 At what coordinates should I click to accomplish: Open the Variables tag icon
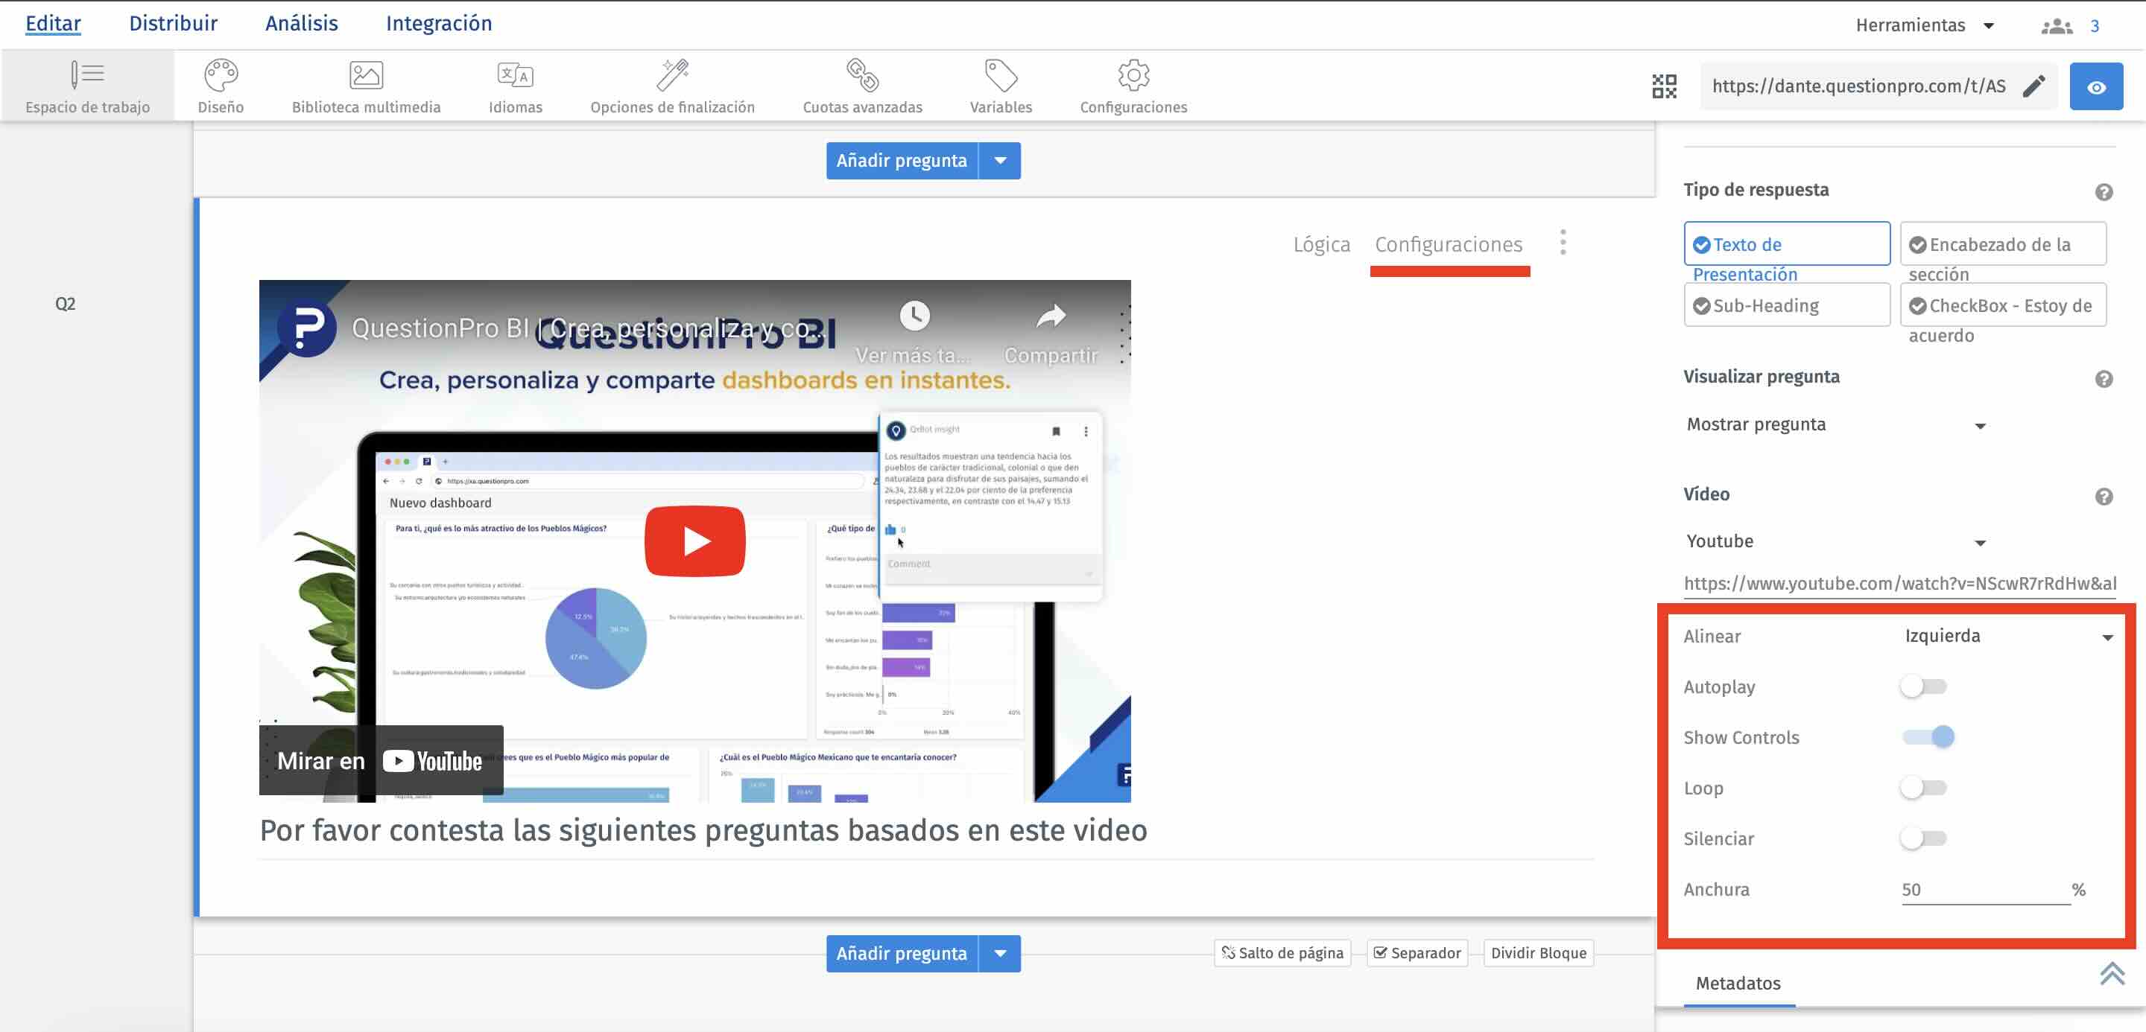(x=1001, y=76)
